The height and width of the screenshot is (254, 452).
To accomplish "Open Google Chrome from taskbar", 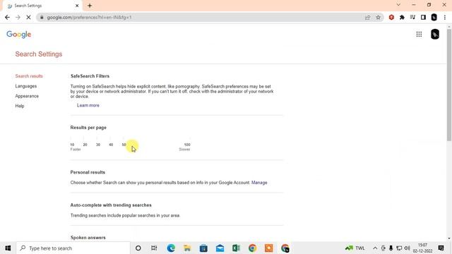I will coord(253,248).
